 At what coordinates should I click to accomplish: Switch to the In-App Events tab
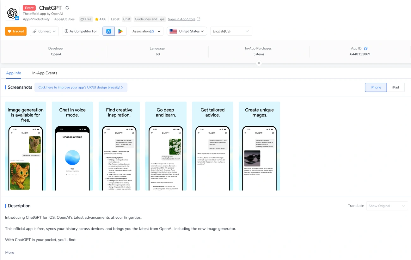[x=45, y=73]
